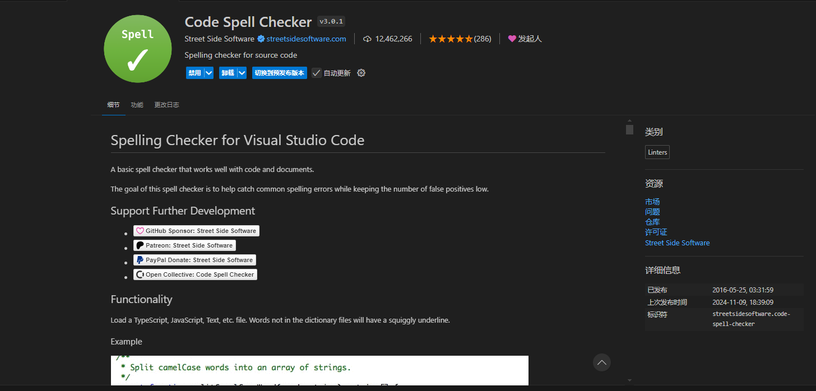Click the 切换到预发布版本 button
The image size is (816, 391).
tap(279, 73)
